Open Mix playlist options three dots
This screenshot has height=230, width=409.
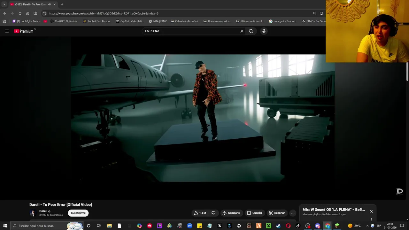(x=371, y=219)
